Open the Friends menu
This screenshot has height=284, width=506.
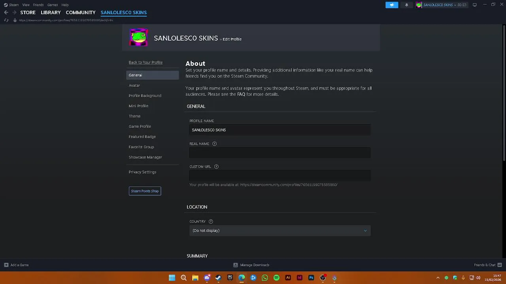coord(38,5)
